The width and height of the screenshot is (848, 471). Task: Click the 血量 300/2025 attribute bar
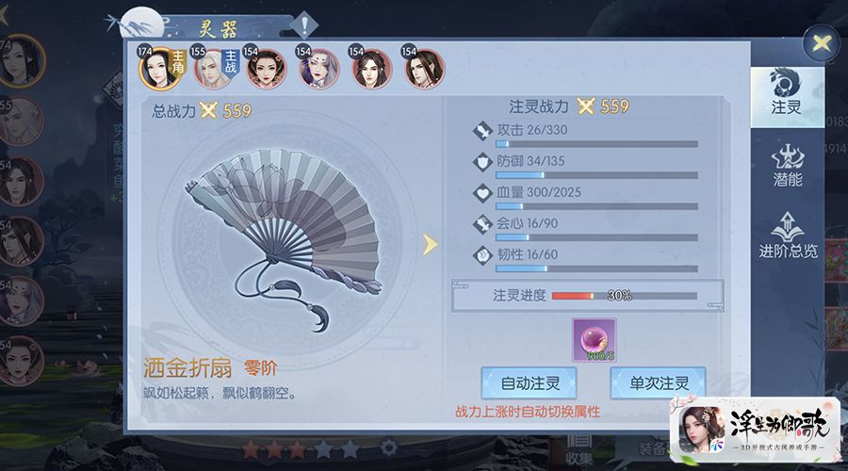tap(597, 206)
